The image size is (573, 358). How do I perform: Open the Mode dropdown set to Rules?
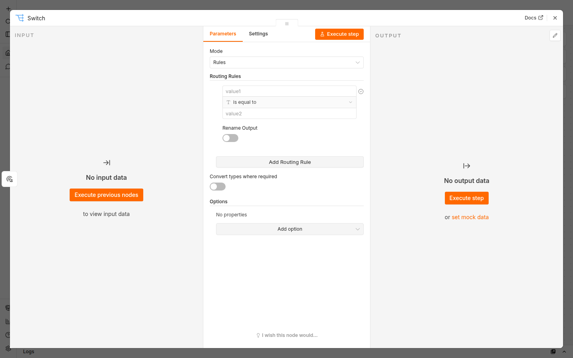click(286, 62)
